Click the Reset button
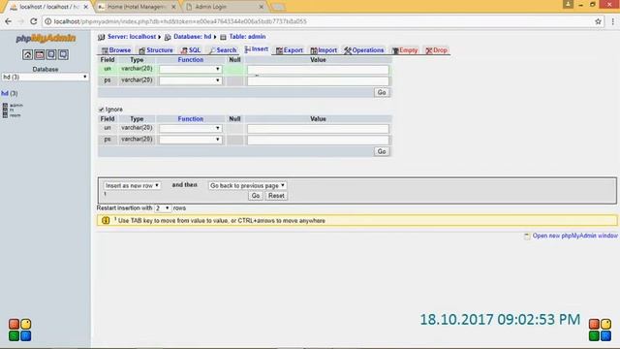This screenshot has height=349, width=620. pyautogui.click(x=276, y=196)
